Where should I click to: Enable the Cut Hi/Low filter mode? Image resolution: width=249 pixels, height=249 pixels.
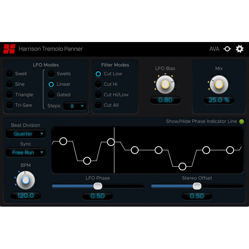[98, 95]
